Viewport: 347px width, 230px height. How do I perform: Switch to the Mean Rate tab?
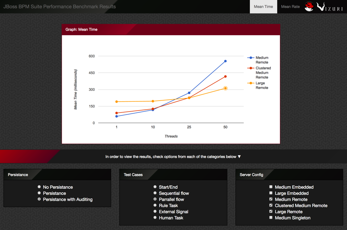pyautogui.click(x=290, y=6)
